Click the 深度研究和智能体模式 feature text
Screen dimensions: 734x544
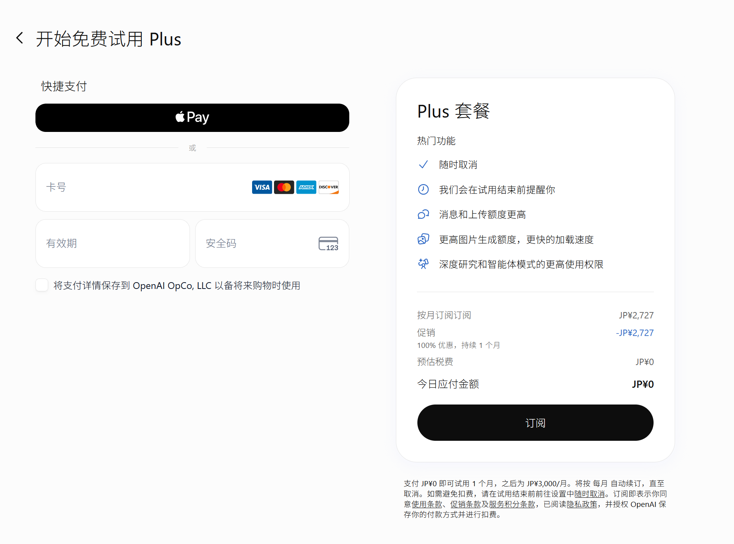click(x=521, y=264)
